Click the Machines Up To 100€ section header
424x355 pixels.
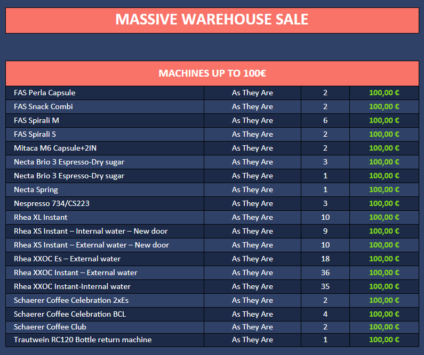(x=212, y=73)
